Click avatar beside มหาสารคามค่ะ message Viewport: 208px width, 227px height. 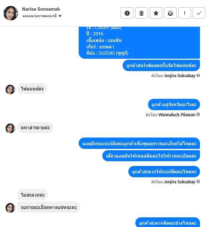pos(10,128)
